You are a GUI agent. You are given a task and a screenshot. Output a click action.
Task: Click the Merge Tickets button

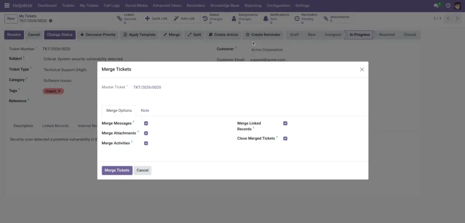click(x=117, y=171)
